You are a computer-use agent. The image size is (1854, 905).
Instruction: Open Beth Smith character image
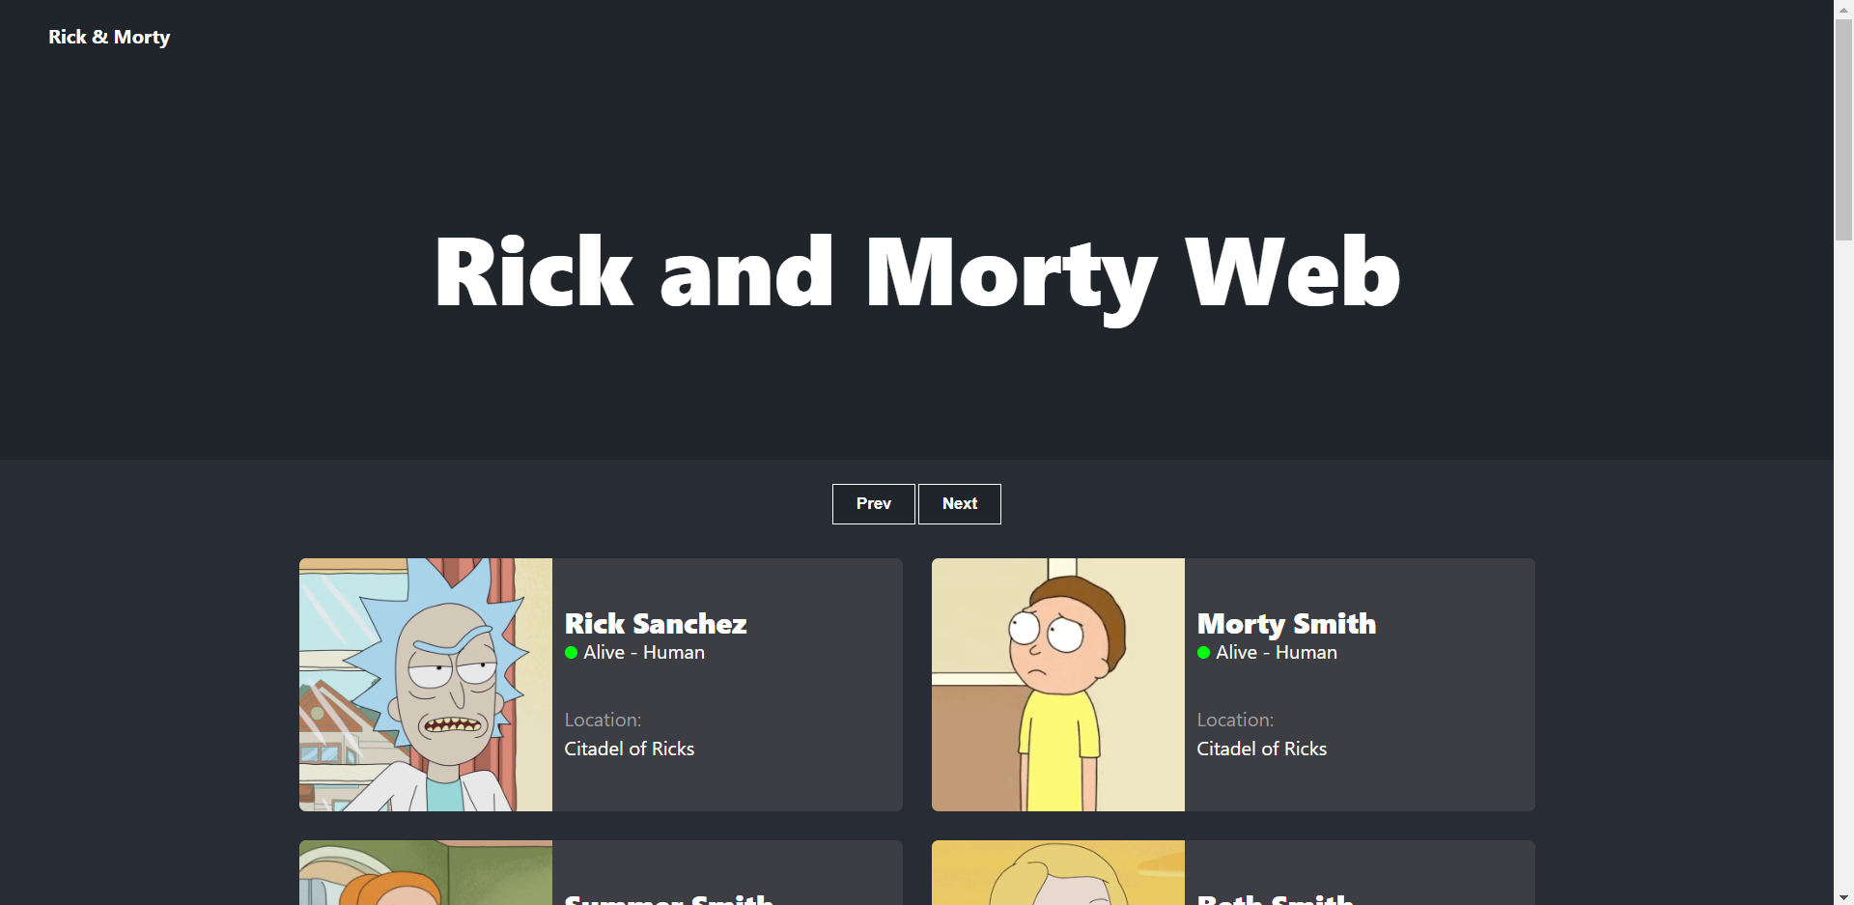pos(1058,873)
